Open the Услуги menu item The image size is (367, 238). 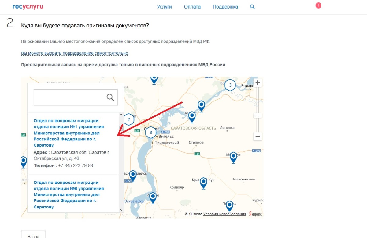click(164, 7)
